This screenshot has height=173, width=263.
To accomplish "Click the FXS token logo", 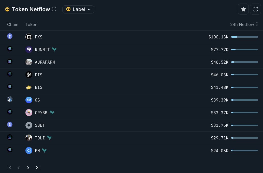I will click(29, 37).
